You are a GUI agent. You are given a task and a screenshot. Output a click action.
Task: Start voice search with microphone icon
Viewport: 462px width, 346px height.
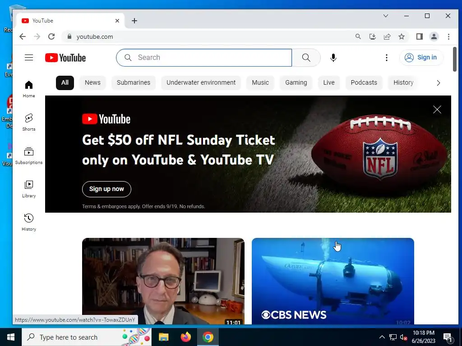333,58
